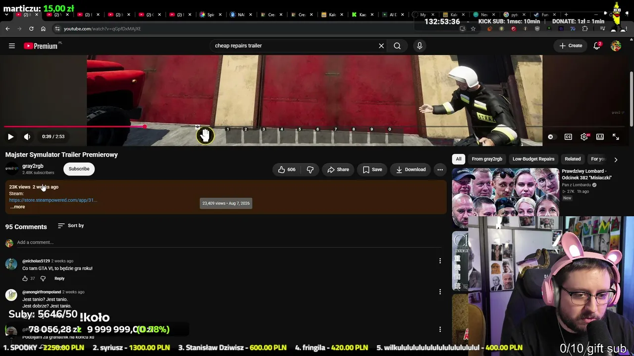Click the youtube.com address bar
The width and height of the screenshot is (634, 356).
[x=258, y=29]
